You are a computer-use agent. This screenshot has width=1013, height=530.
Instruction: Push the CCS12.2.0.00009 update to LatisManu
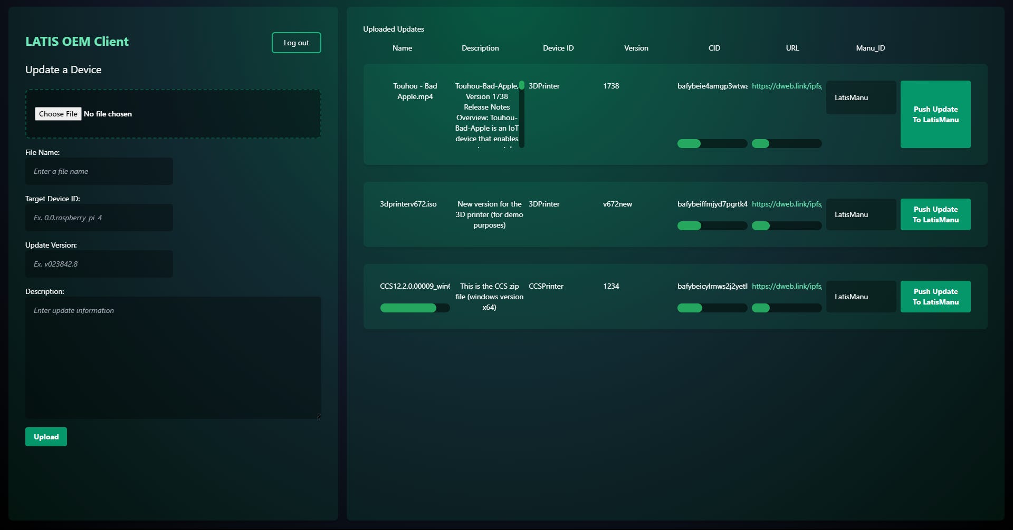pyautogui.click(x=935, y=297)
